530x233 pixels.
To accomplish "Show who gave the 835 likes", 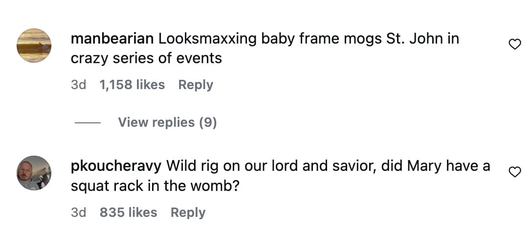I will [x=128, y=212].
